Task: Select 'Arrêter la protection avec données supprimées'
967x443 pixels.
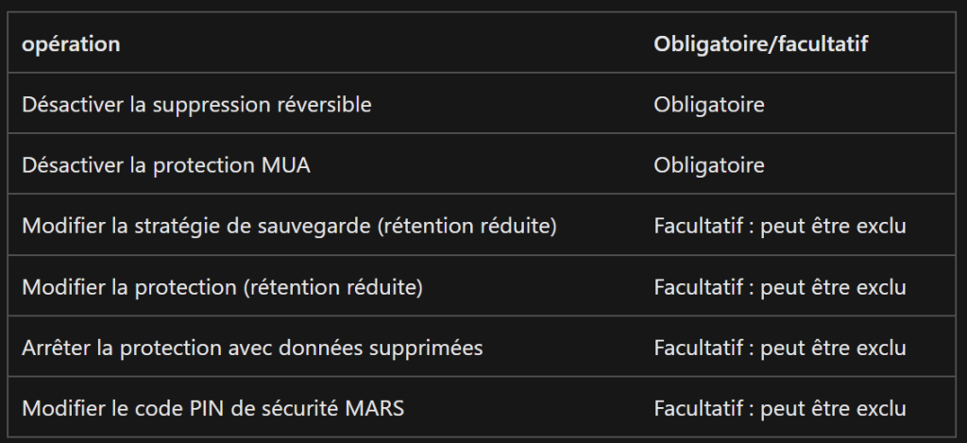Action: 252,348
